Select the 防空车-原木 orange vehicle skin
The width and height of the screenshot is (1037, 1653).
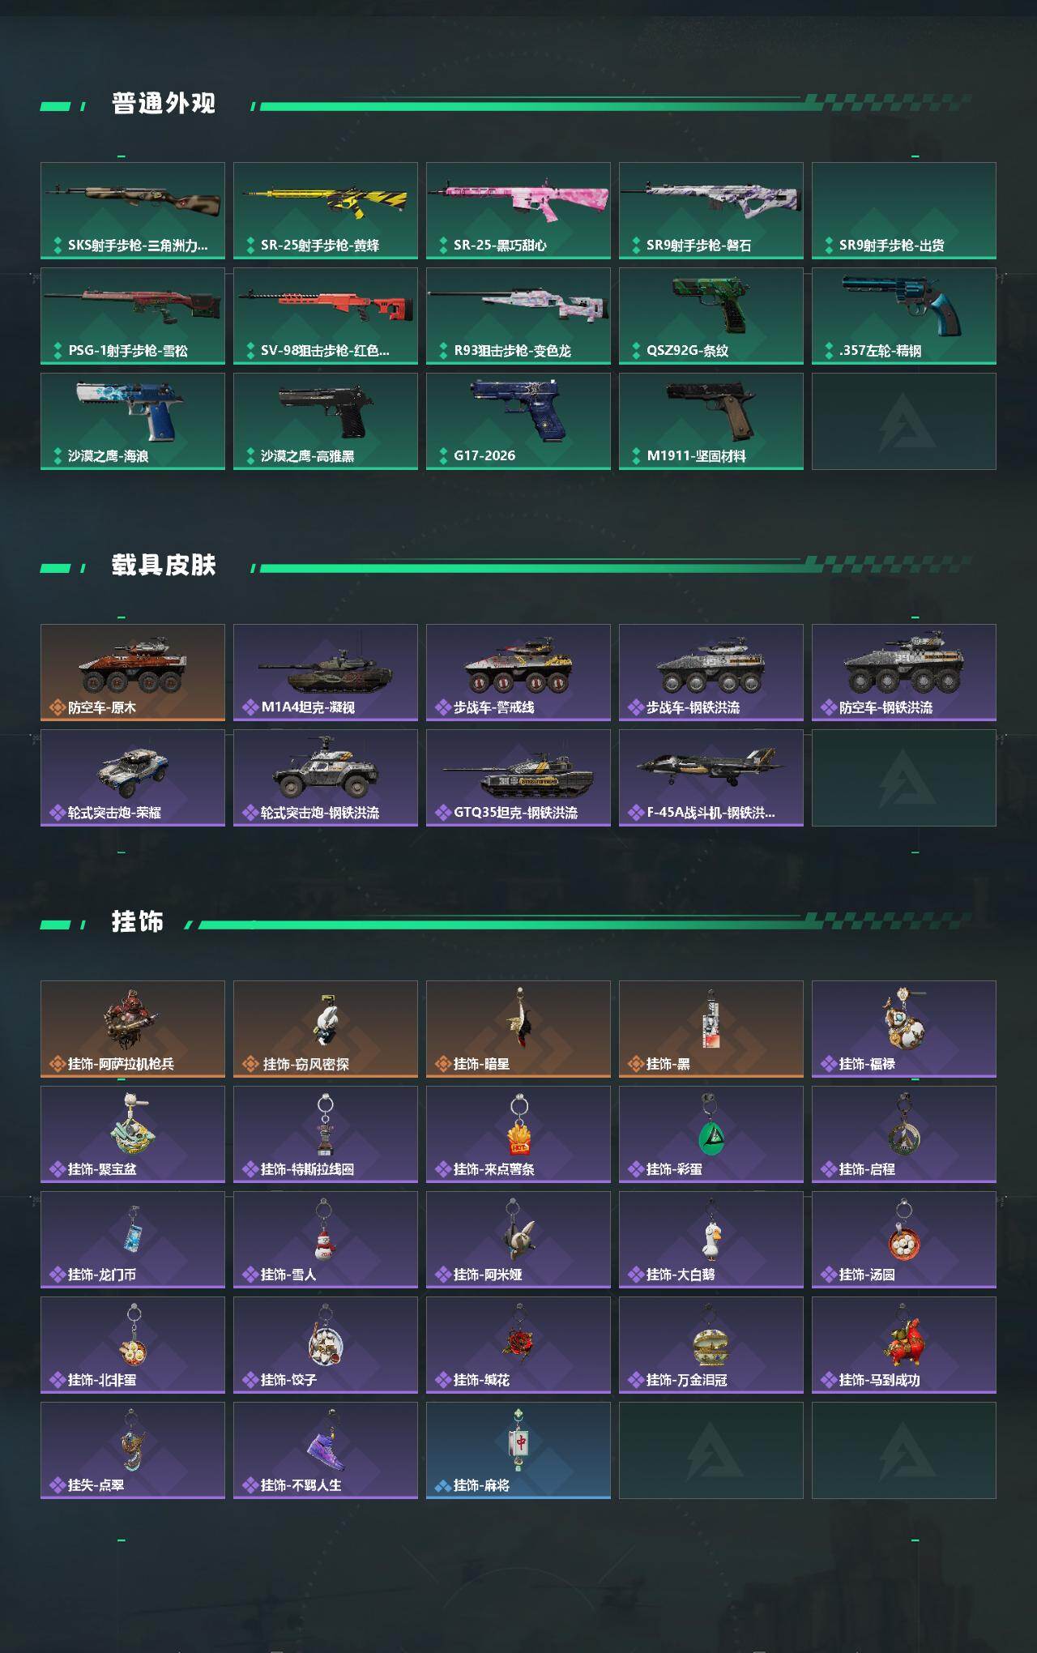pyautogui.click(x=133, y=673)
